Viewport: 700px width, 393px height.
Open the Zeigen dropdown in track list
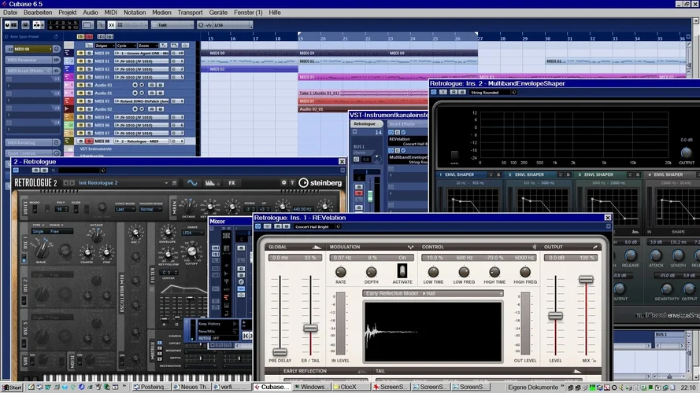[x=105, y=46]
